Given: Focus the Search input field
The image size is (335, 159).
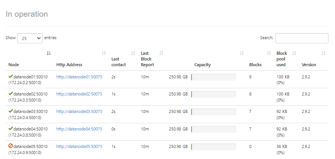Looking at the screenshot, I should pos(302,38).
